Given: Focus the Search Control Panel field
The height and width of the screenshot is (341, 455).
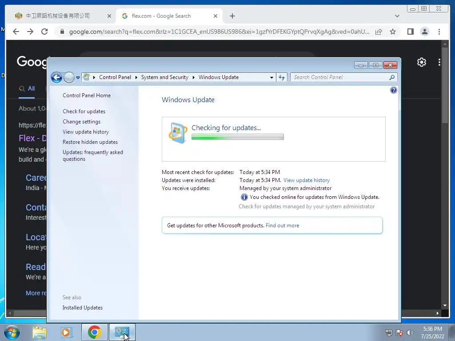Looking at the screenshot, I should pyautogui.click(x=339, y=77).
